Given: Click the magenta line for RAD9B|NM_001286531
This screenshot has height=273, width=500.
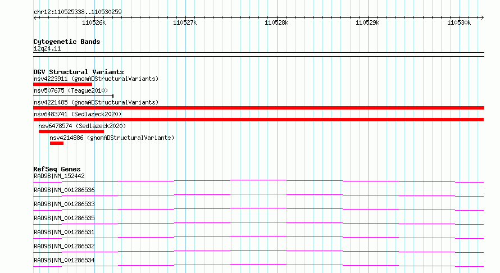Looking at the screenshot, I should [x=258, y=237].
